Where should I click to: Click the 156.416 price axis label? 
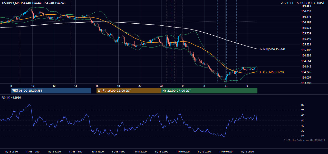tap(306, 17)
